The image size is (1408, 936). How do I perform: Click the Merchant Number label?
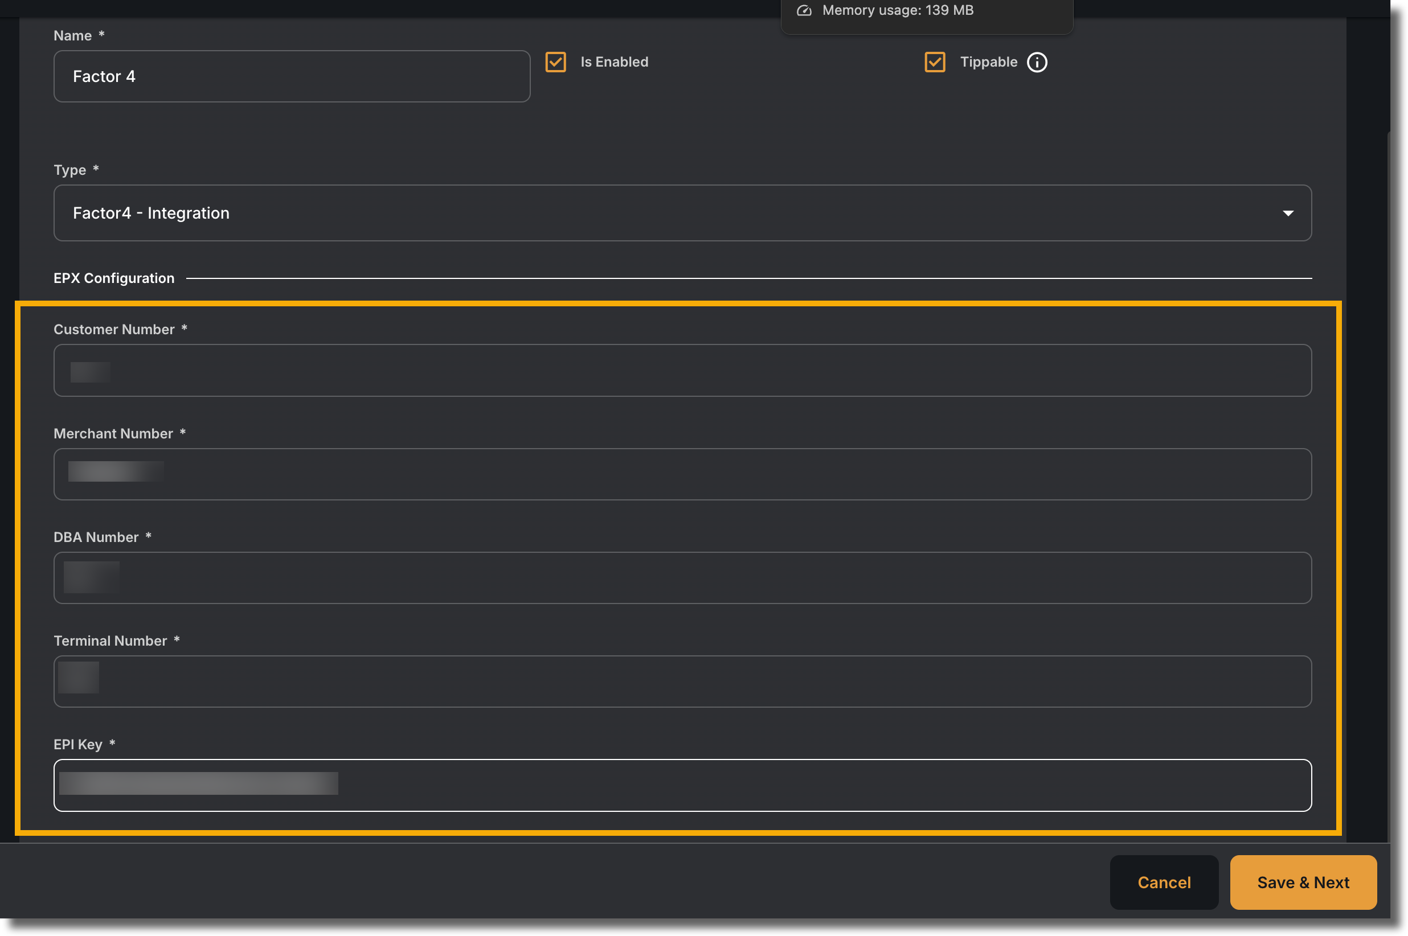[113, 433]
